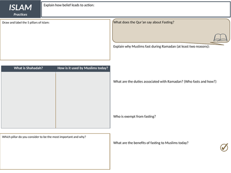Click the ISLAM title heading
Image resolution: width=231 pixels, height=173 pixels.
[x=20, y=7]
